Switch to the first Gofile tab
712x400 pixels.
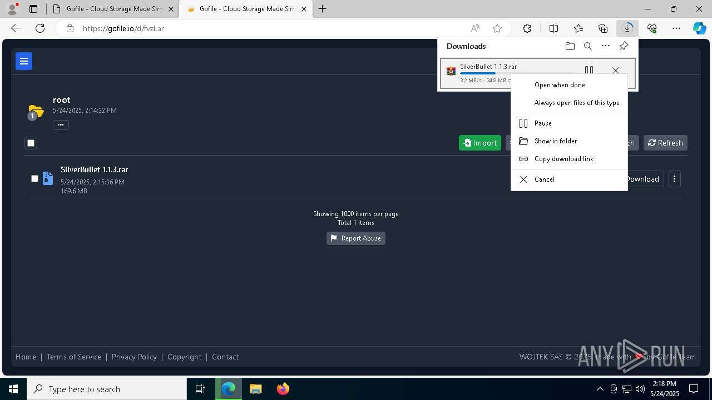click(x=113, y=9)
